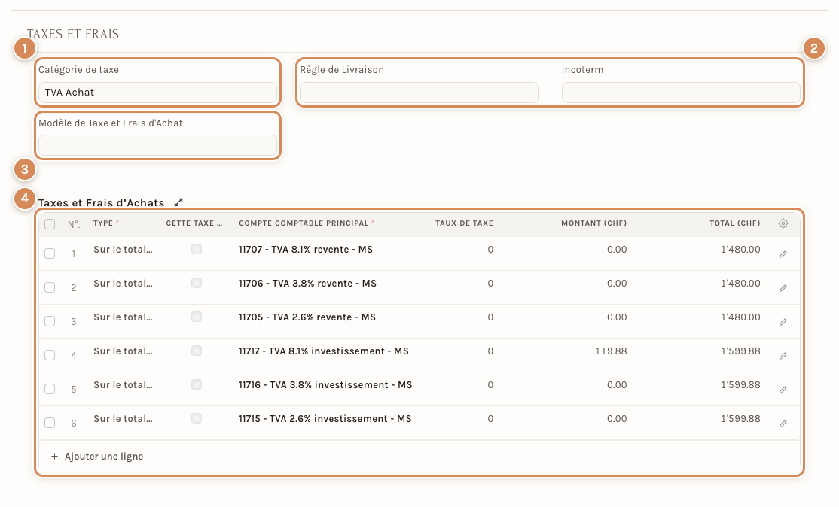839x507 pixels.
Task: Select row 4 checkbox for 11717
Action: (50, 355)
